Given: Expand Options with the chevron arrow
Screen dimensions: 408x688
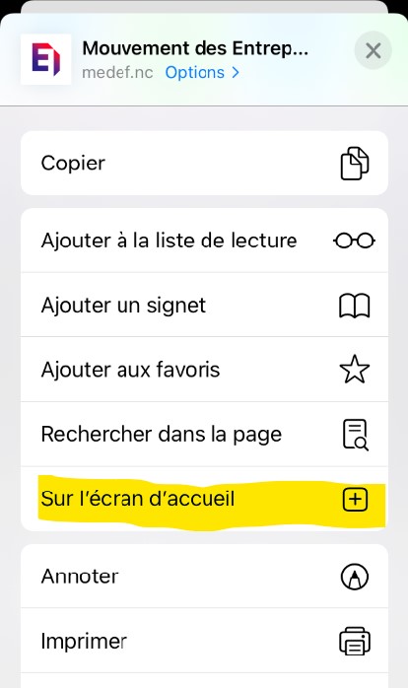Looking at the screenshot, I should click(236, 72).
